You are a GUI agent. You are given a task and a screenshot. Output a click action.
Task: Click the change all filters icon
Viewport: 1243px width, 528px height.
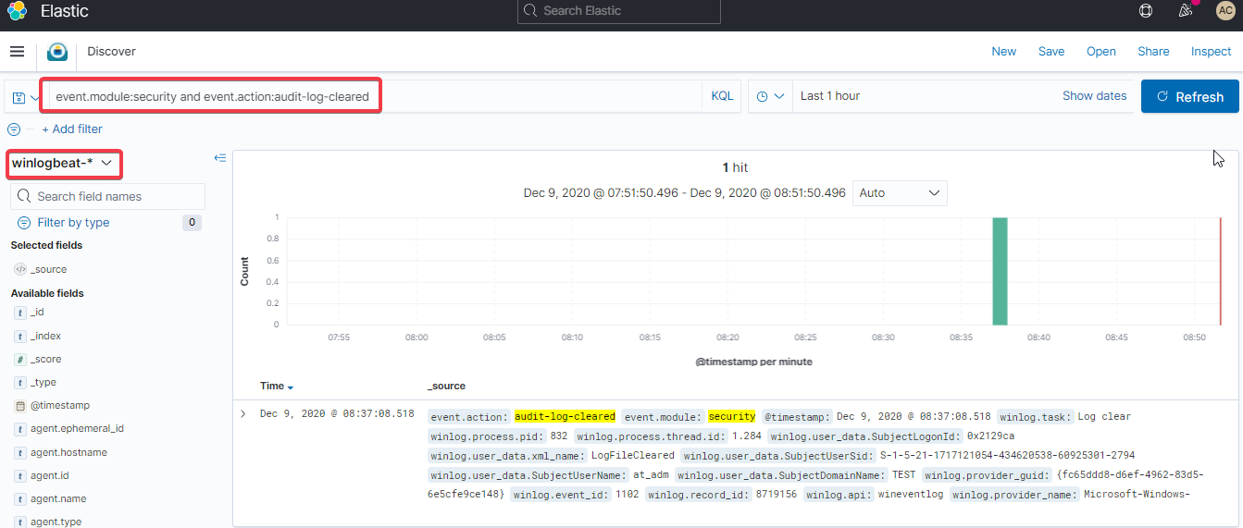coord(14,129)
